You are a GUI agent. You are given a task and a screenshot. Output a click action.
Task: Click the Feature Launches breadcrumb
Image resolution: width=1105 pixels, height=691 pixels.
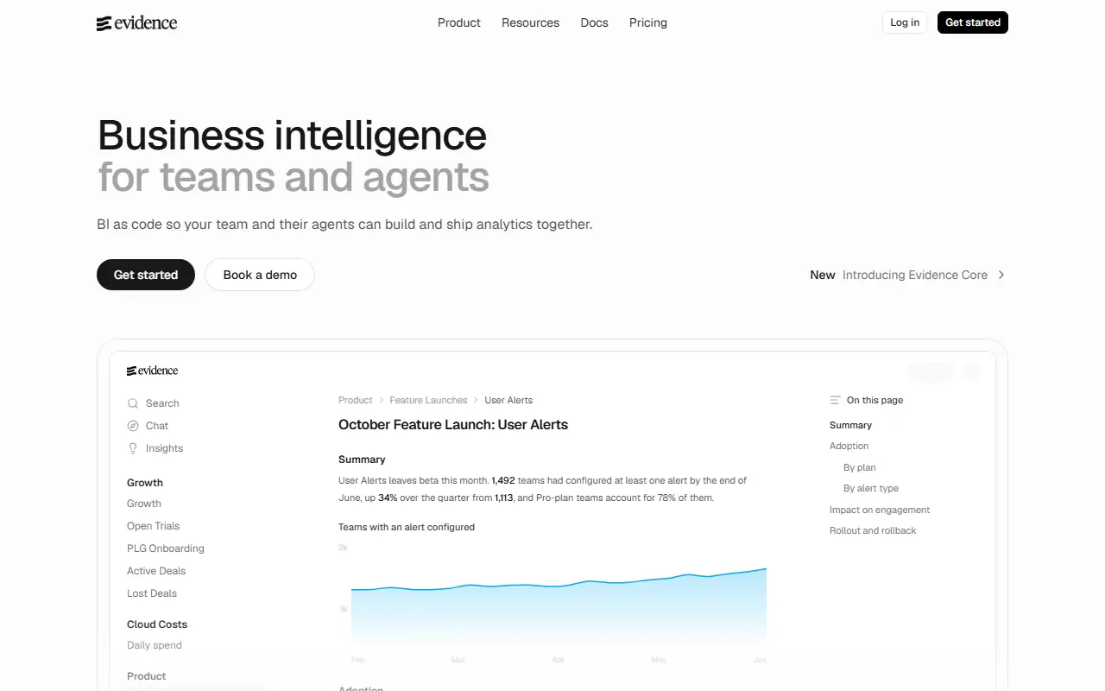(x=428, y=400)
